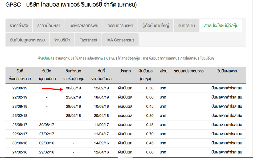The height and width of the screenshot is (158, 253).
Task: Click the 25/08/17 date cell
Action: tap(20, 125)
